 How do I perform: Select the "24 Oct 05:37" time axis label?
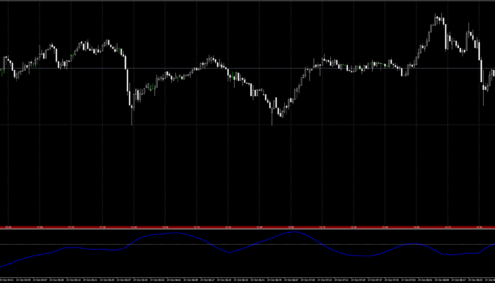coord(123,280)
